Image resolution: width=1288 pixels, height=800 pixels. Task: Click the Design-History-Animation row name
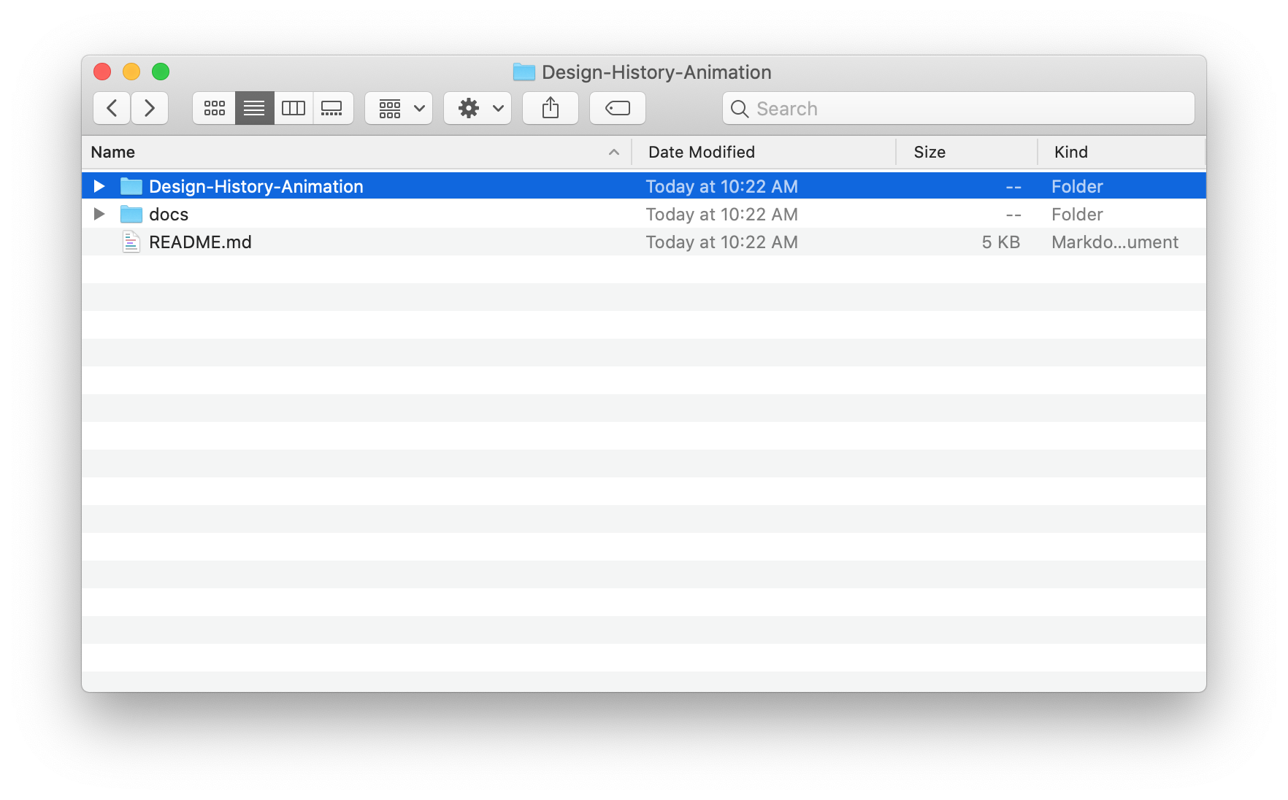[256, 186]
